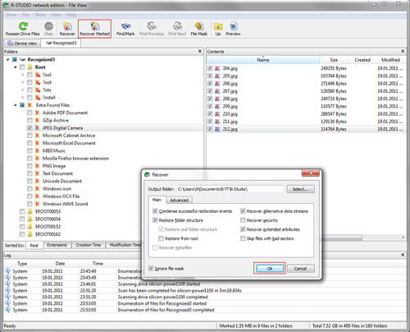Click the Up folder icon
The image size is (410, 332).
point(218,26)
